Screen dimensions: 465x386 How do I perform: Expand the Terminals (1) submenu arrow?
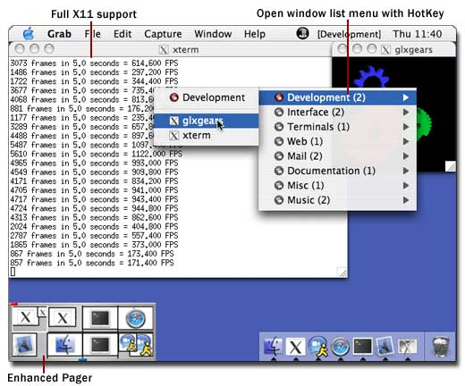click(406, 127)
